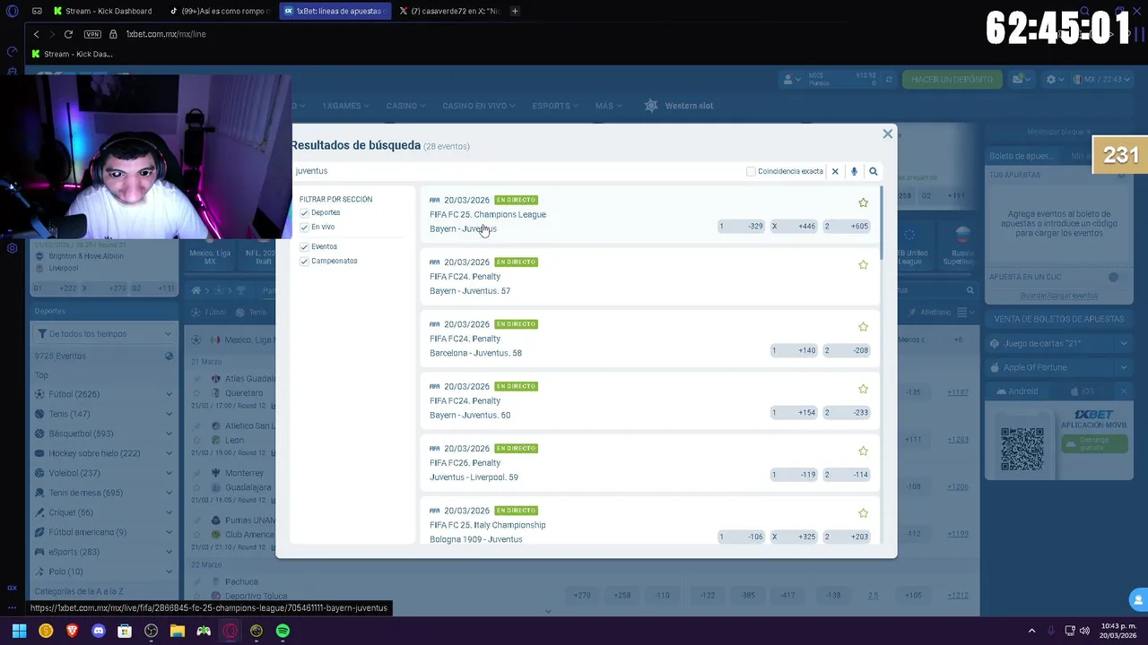Bet on 2 at +605 odds

coord(847,227)
